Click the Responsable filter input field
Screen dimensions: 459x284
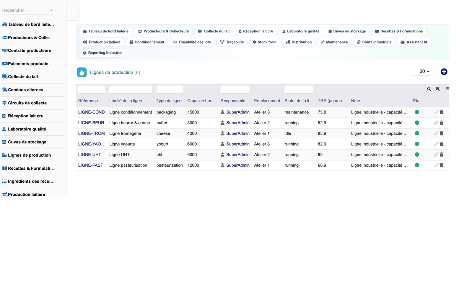tap(235, 89)
